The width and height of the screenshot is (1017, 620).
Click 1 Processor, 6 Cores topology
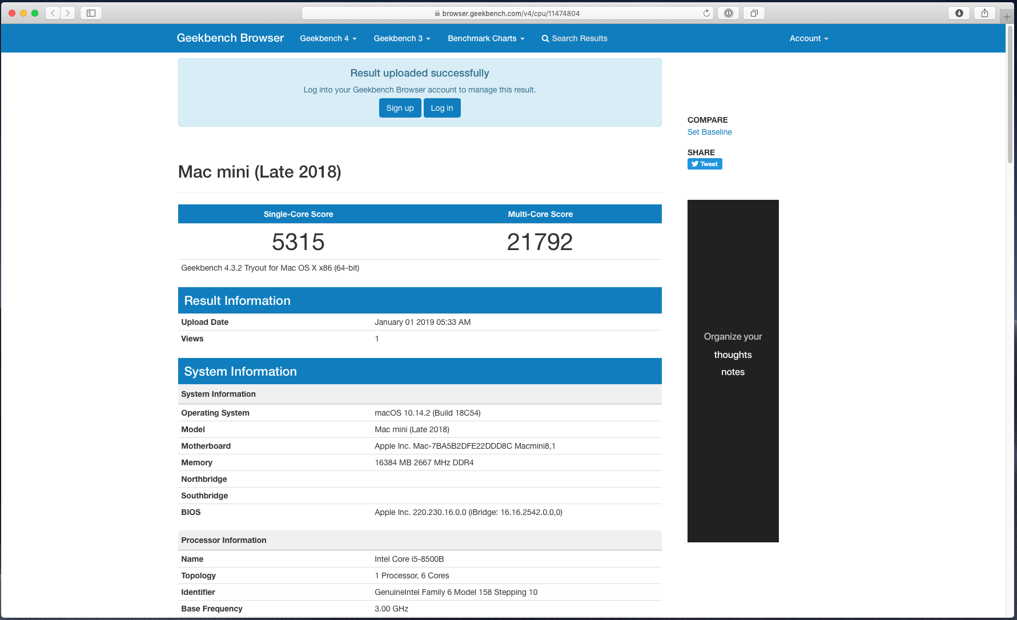(412, 575)
